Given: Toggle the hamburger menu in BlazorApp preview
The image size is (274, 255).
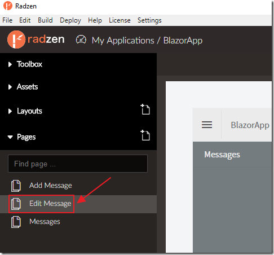Looking at the screenshot, I should pos(207,125).
